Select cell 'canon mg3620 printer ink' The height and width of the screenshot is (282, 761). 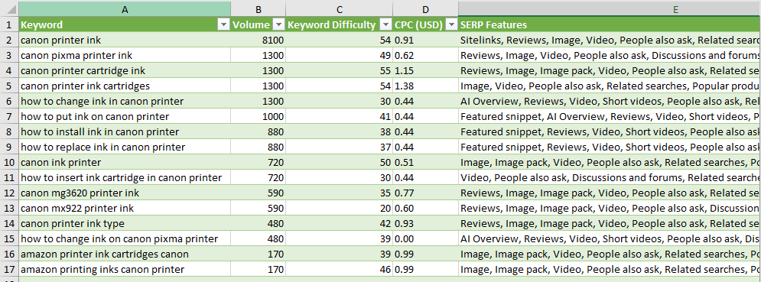(x=125, y=193)
